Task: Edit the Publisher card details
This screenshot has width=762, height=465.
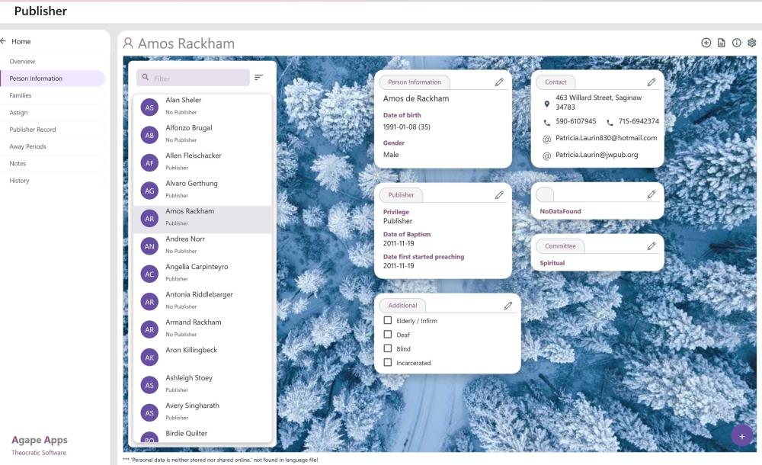Action: 499,195
